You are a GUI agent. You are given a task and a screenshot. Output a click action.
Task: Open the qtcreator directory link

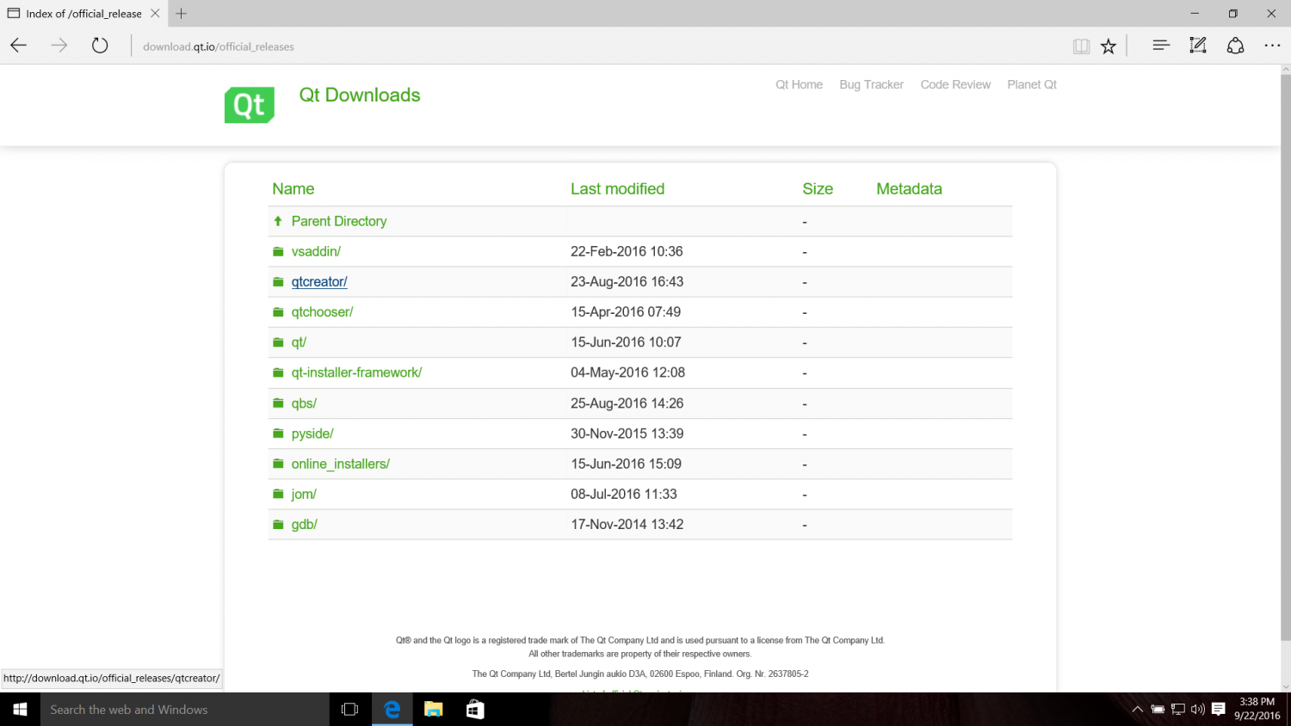pos(318,281)
